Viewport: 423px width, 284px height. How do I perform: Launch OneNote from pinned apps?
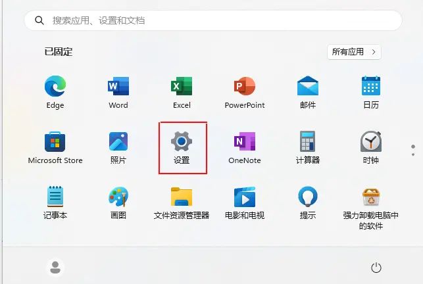point(245,141)
